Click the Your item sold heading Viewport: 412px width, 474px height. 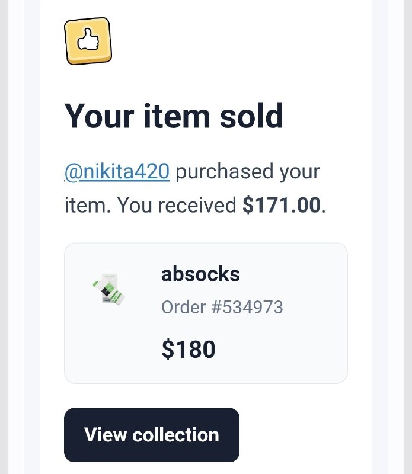tap(174, 116)
